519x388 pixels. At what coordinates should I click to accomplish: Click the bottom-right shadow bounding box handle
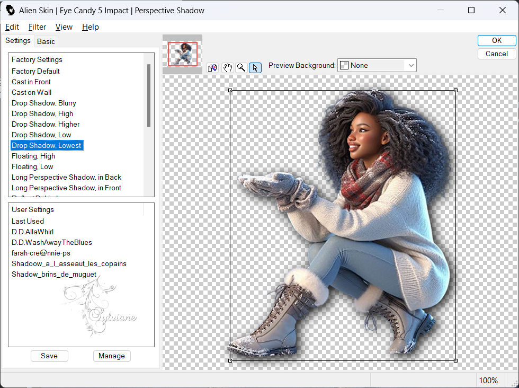(x=456, y=360)
